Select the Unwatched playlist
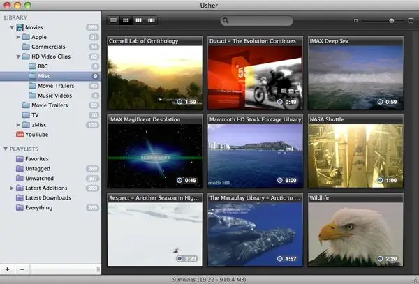This screenshot has width=419, height=284. 50,179
